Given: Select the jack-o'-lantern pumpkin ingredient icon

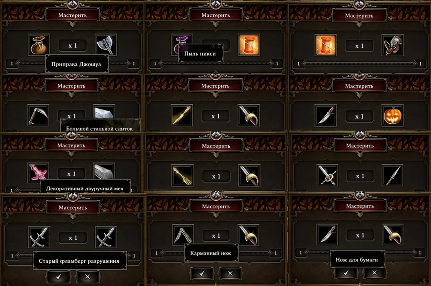Looking at the screenshot, I should [x=393, y=116].
